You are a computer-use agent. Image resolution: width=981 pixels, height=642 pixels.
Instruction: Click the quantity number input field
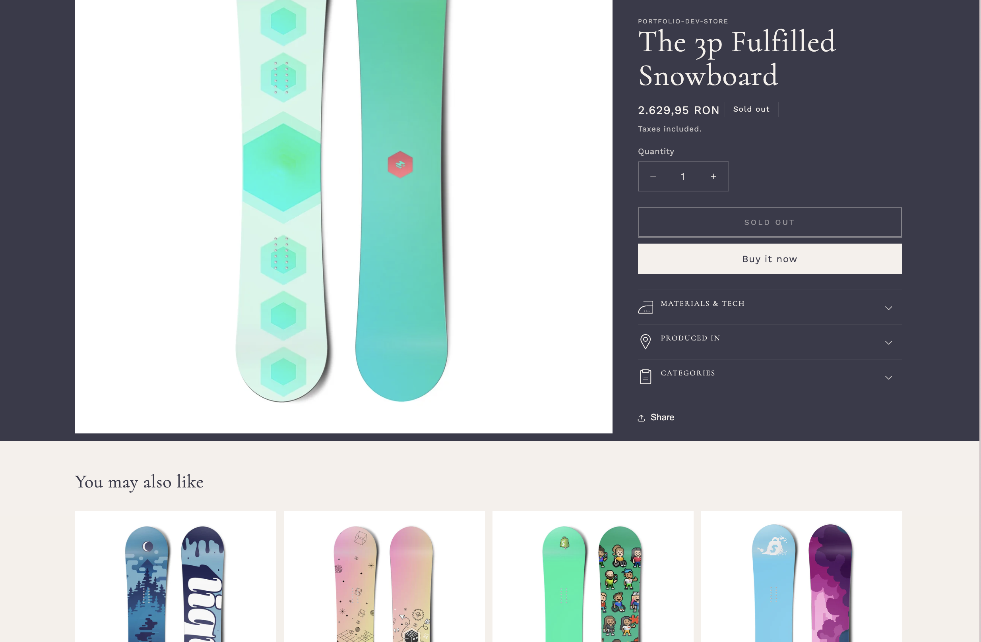pos(683,176)
